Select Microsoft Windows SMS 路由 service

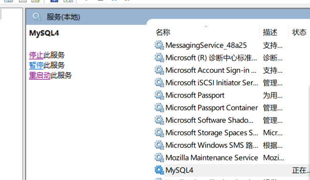tap(232, 145)
